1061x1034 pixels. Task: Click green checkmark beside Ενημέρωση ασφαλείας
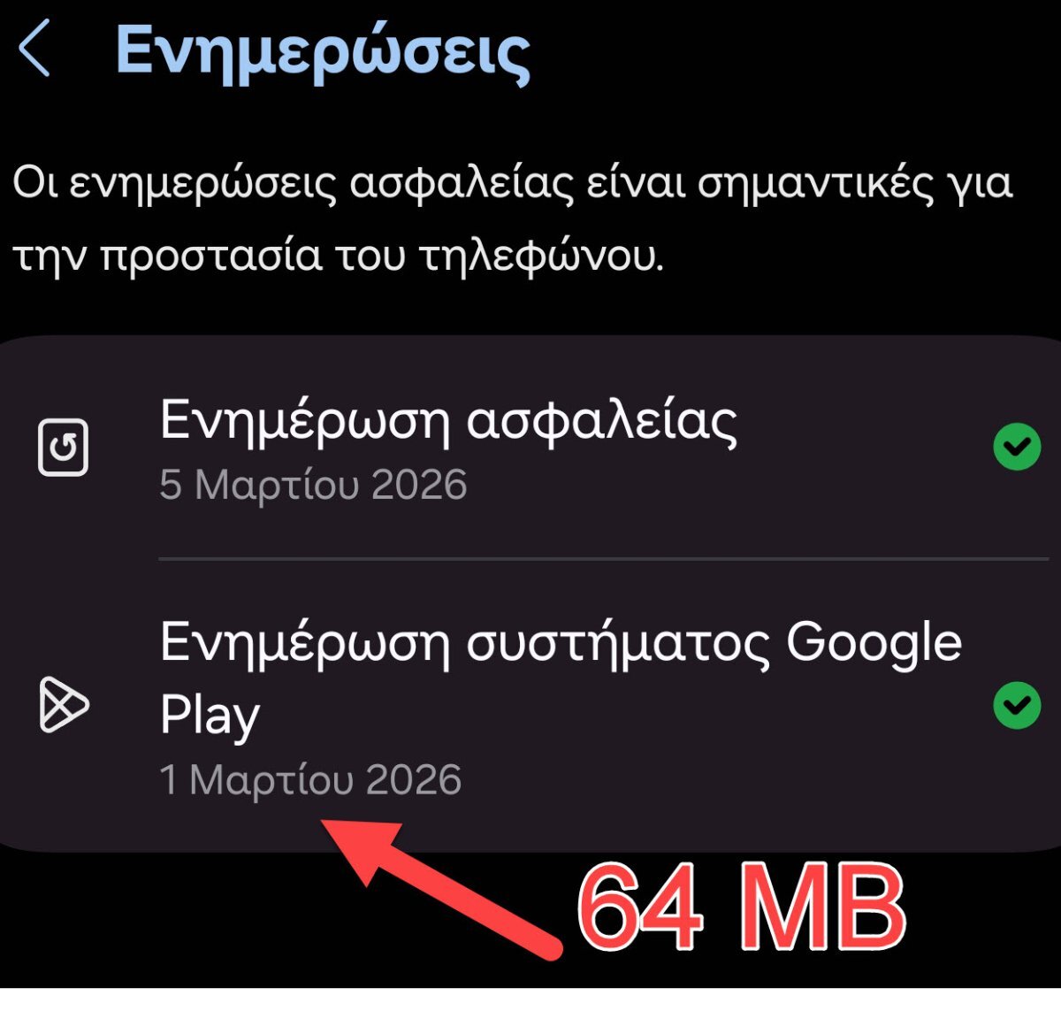tap(1017, 447)
